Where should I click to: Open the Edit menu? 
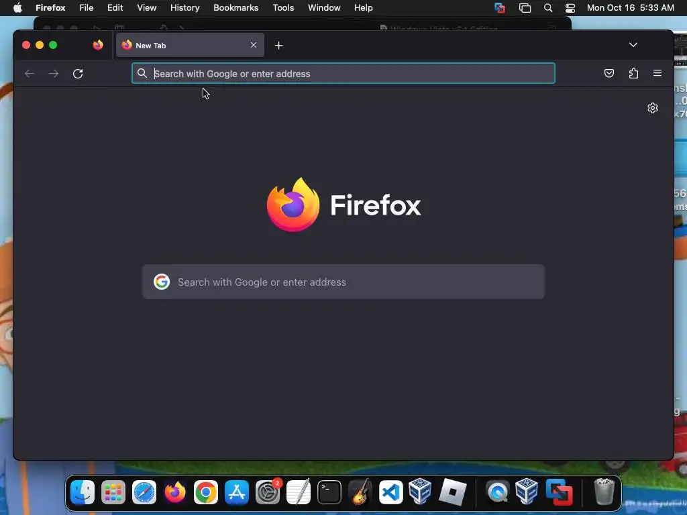click(x=115, y=8)
